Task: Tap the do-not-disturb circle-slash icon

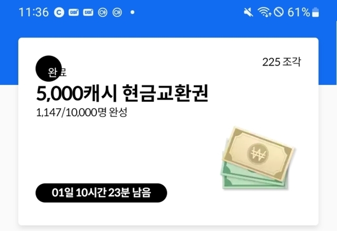Action: click(x=279, y=12)
